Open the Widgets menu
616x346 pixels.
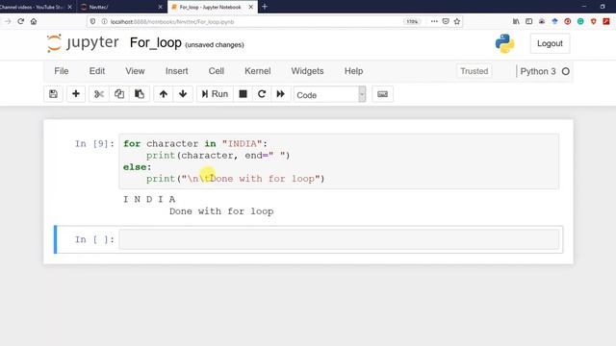click(x=308, y=71)
